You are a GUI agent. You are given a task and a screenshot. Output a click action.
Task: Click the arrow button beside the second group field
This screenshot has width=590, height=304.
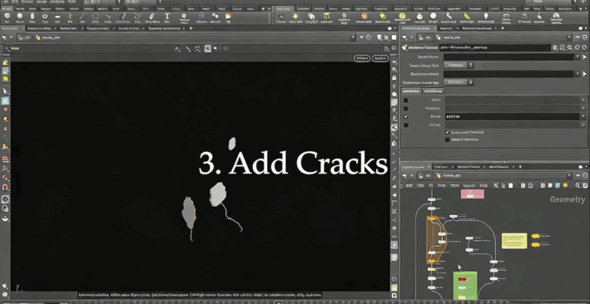pyautogui.click(x=584, y=74)
